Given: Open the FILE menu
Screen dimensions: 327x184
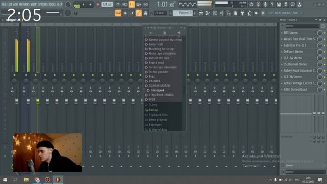Looking at the screenshot, I should [x=4, y=4].
